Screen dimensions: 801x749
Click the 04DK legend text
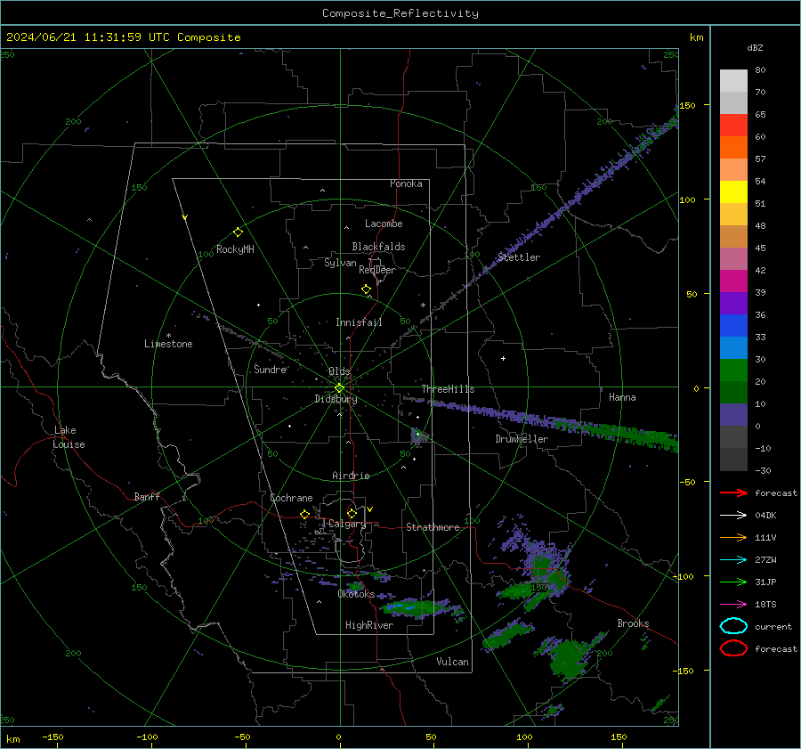coord(765,516)
